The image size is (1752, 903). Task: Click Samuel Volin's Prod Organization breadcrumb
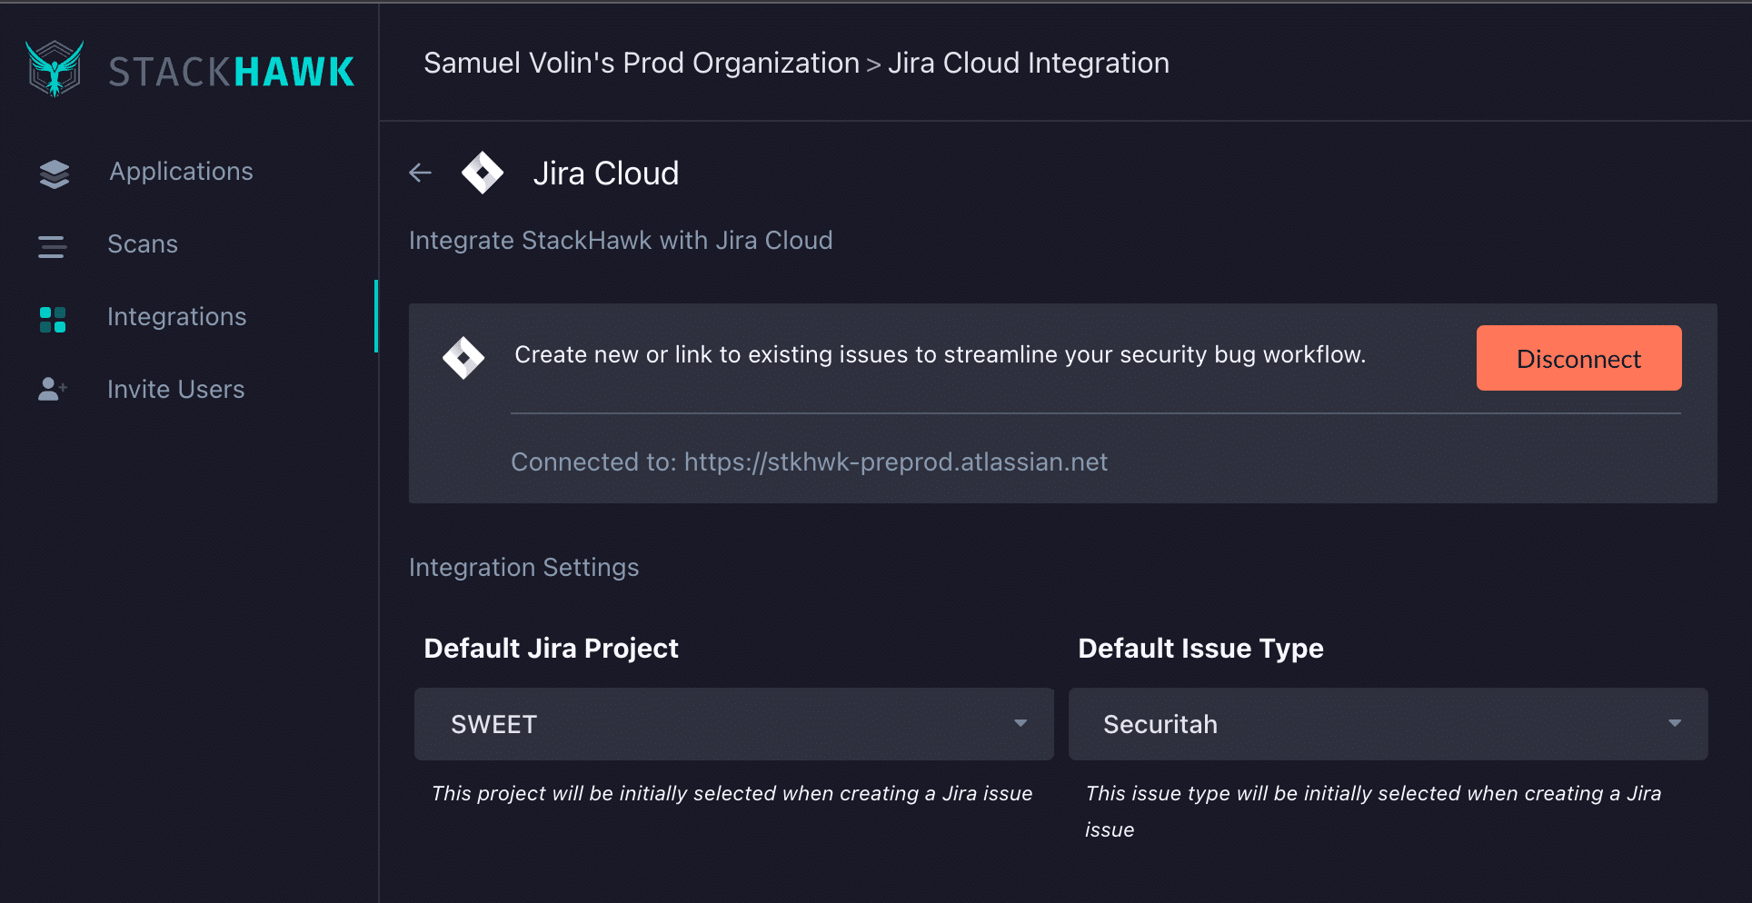point(642,63)
